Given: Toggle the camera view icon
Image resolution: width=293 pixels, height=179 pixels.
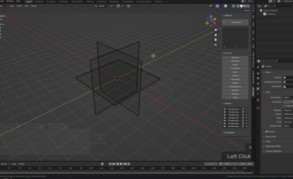Looking at the screenshot, I should pos(215,40).
